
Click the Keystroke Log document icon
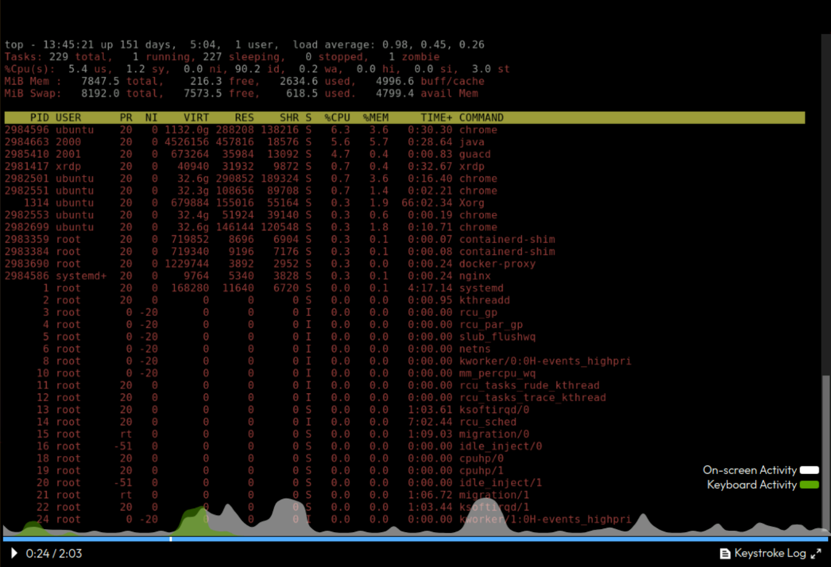point(725,553)
